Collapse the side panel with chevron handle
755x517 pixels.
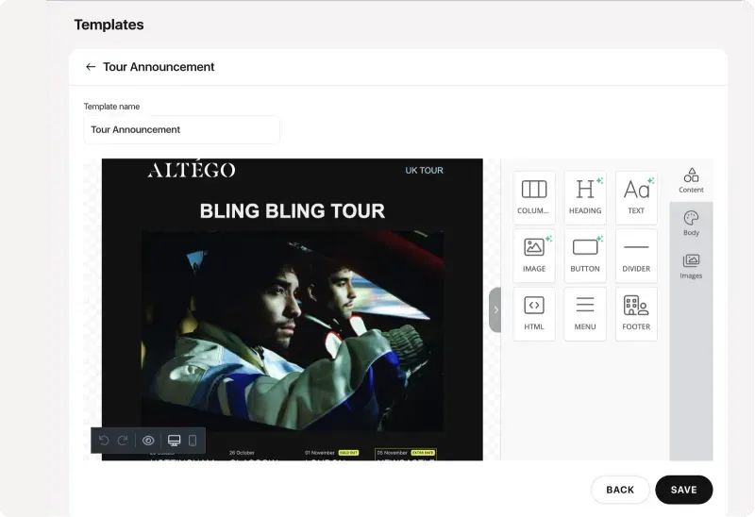click(495, 310)
